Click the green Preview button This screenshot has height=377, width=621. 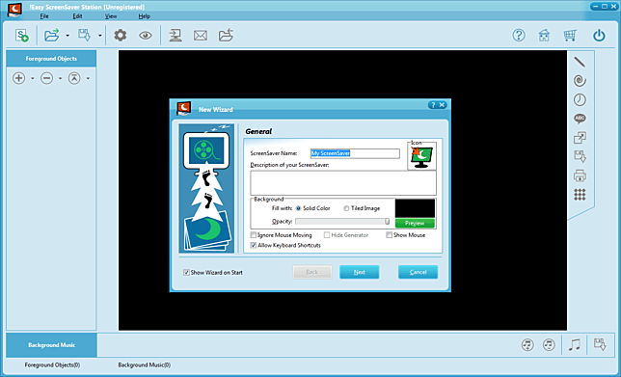(x=415, y=224)
